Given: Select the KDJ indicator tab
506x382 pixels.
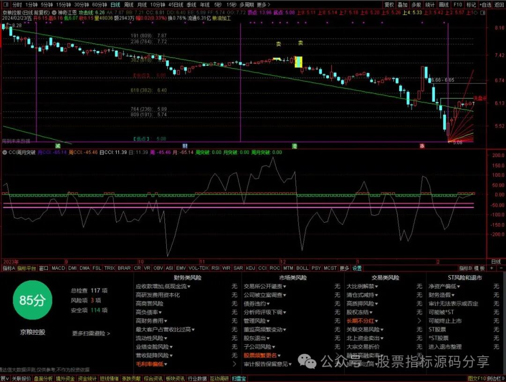Looking at the screenshot, I should click(250, 268).
